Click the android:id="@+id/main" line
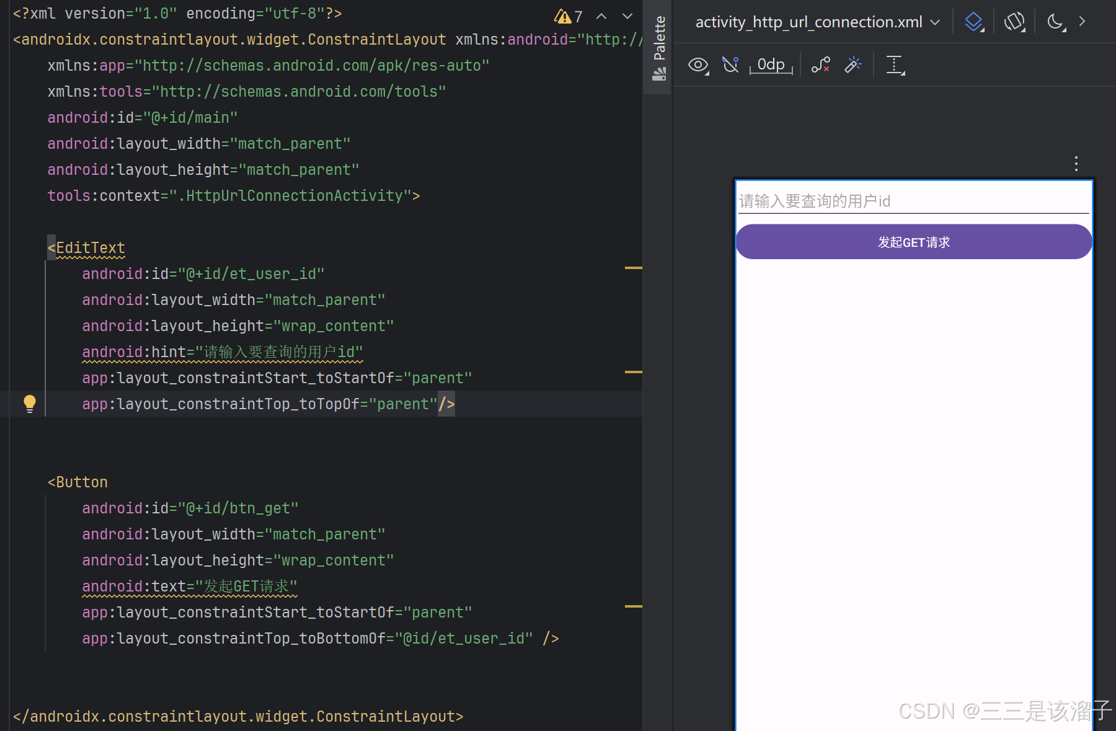 tap(143, 118)
